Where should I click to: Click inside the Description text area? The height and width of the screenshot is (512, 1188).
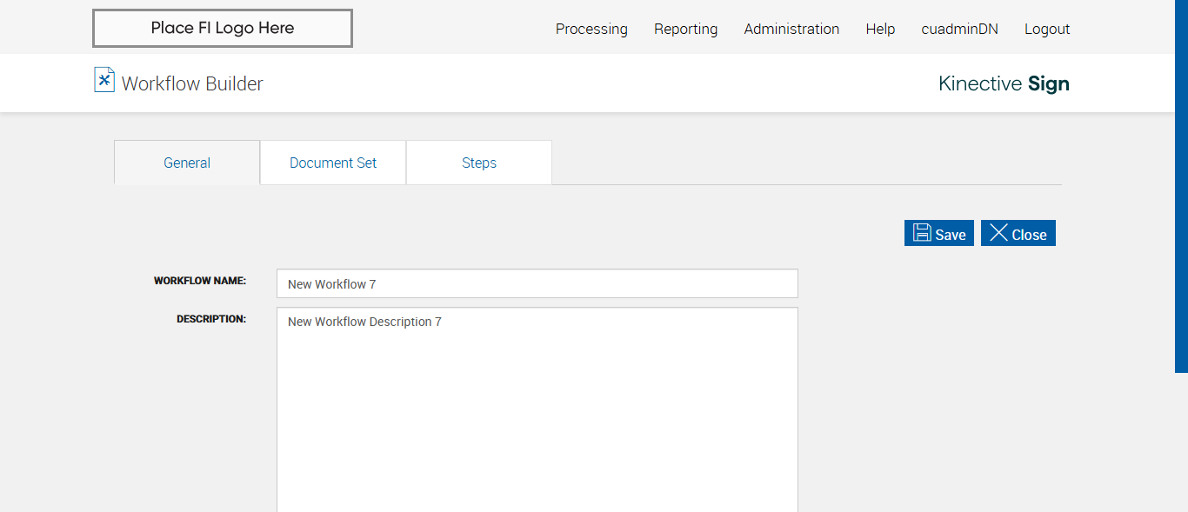[x=537, y=409]
